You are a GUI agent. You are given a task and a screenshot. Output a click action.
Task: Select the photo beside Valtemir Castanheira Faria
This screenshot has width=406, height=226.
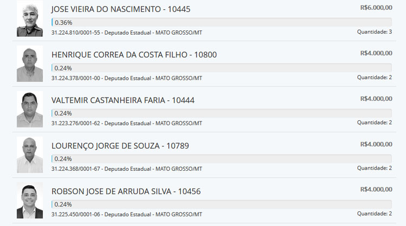click(30, 109)
